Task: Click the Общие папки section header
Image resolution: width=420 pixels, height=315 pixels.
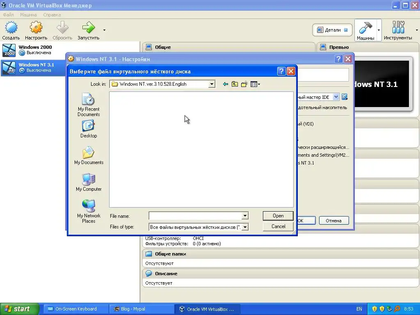Action: coord(281,253)
